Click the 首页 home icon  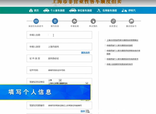(31, 10)
